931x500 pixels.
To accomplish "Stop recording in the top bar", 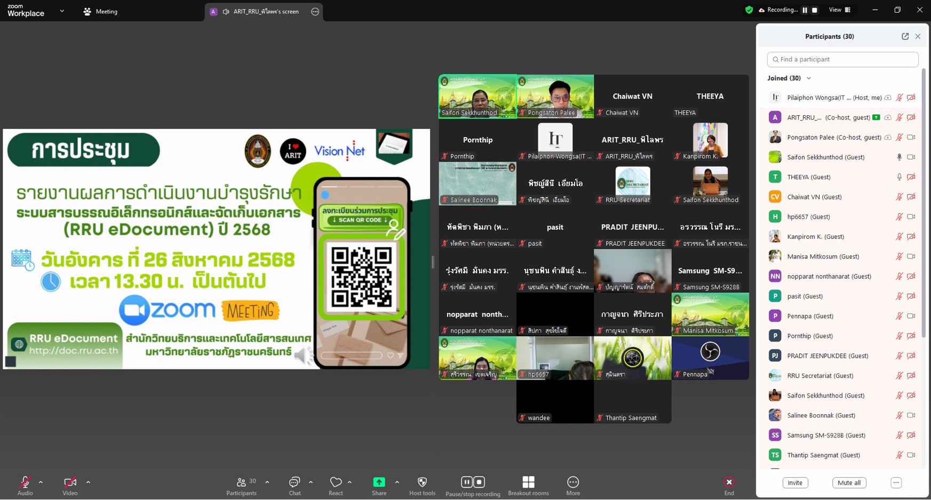I will [x=814, y=10].
